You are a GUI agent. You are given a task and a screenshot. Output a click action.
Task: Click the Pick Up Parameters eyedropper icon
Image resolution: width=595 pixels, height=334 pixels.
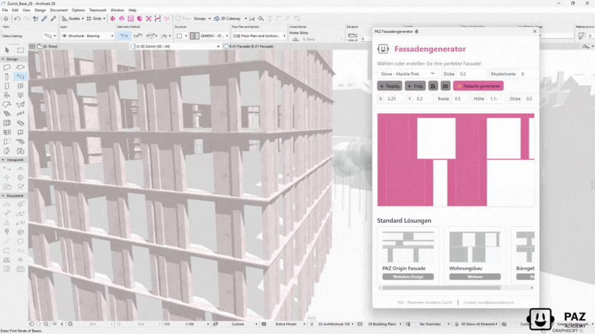(45, 18)
